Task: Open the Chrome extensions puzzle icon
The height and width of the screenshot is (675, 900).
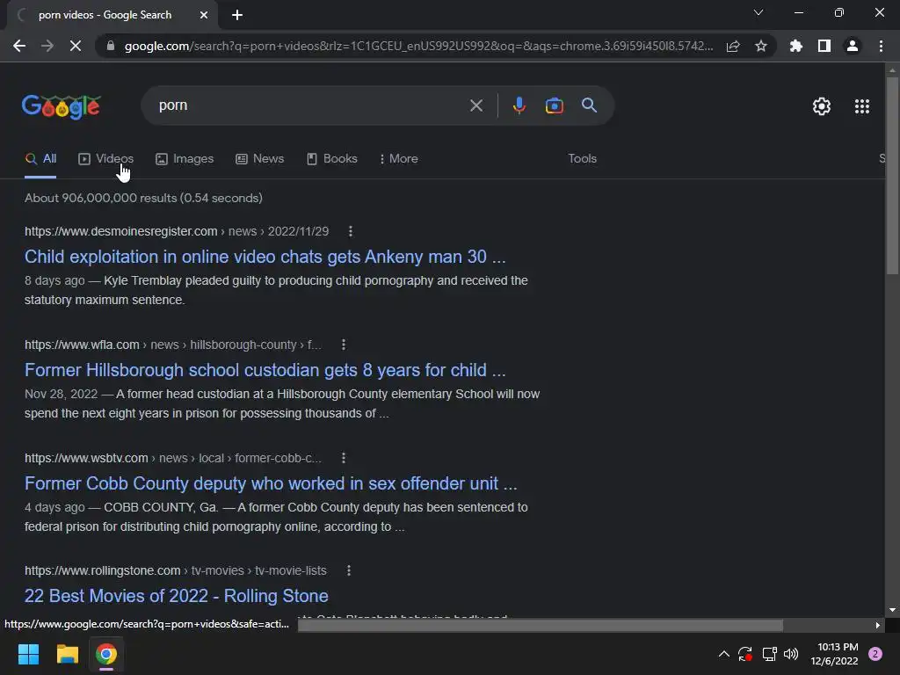Action: (x=796, y=46)
